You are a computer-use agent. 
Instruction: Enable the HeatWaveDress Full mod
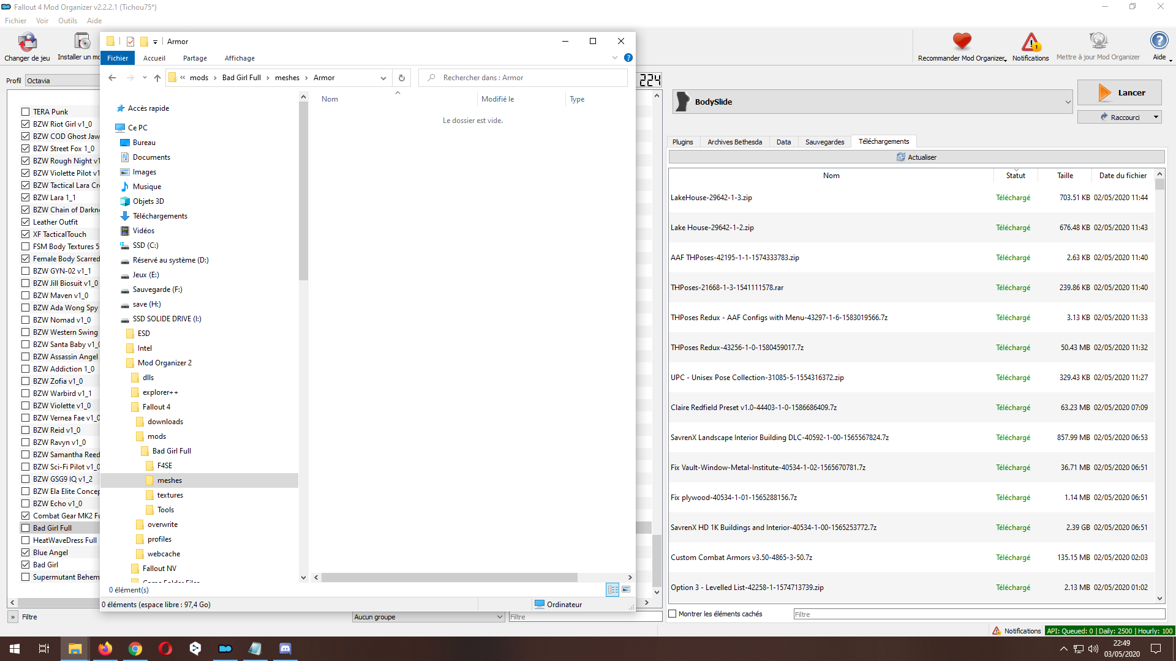tap(25, 540)
